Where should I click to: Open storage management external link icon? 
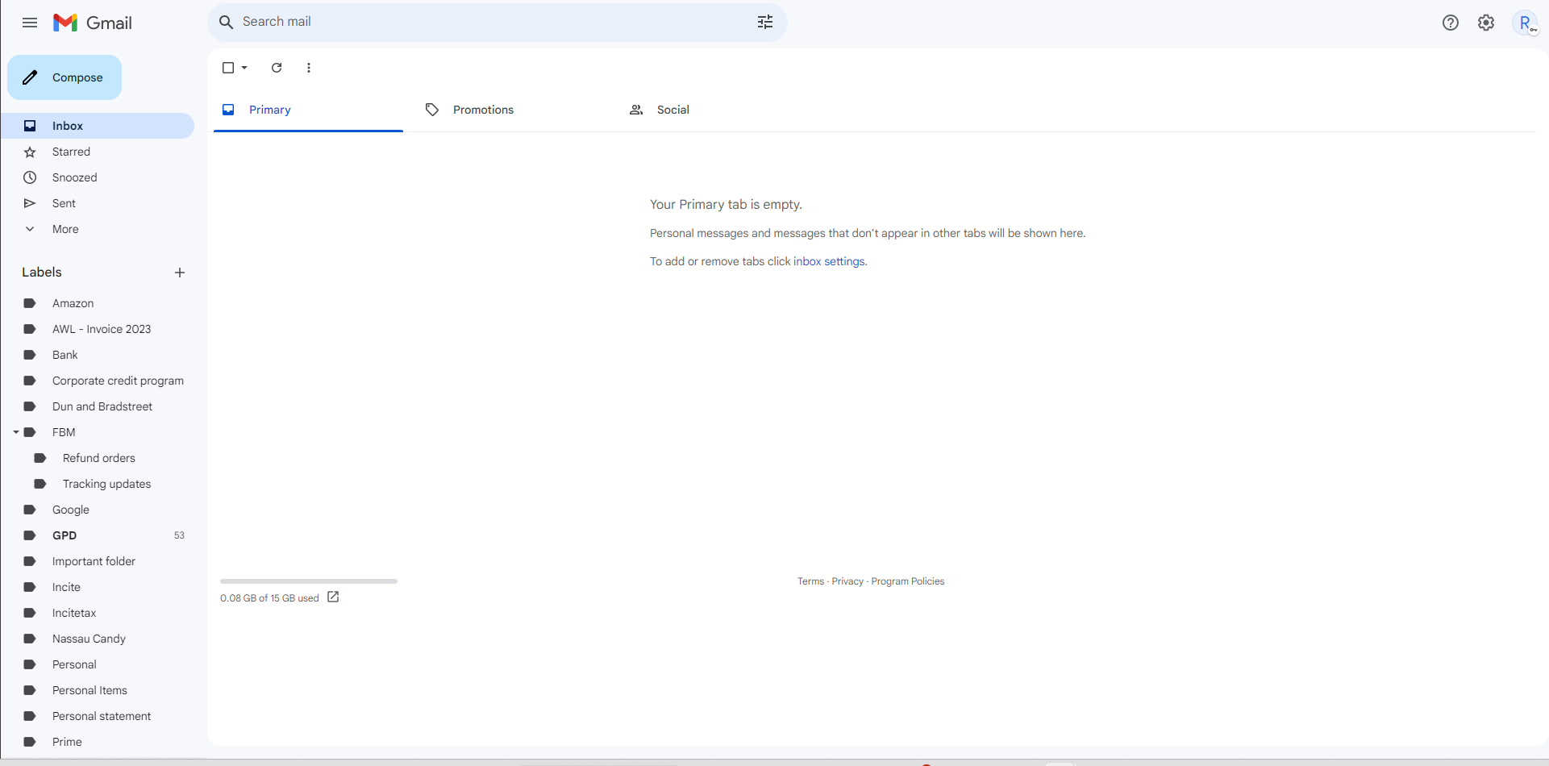click(x=333, y=597)
